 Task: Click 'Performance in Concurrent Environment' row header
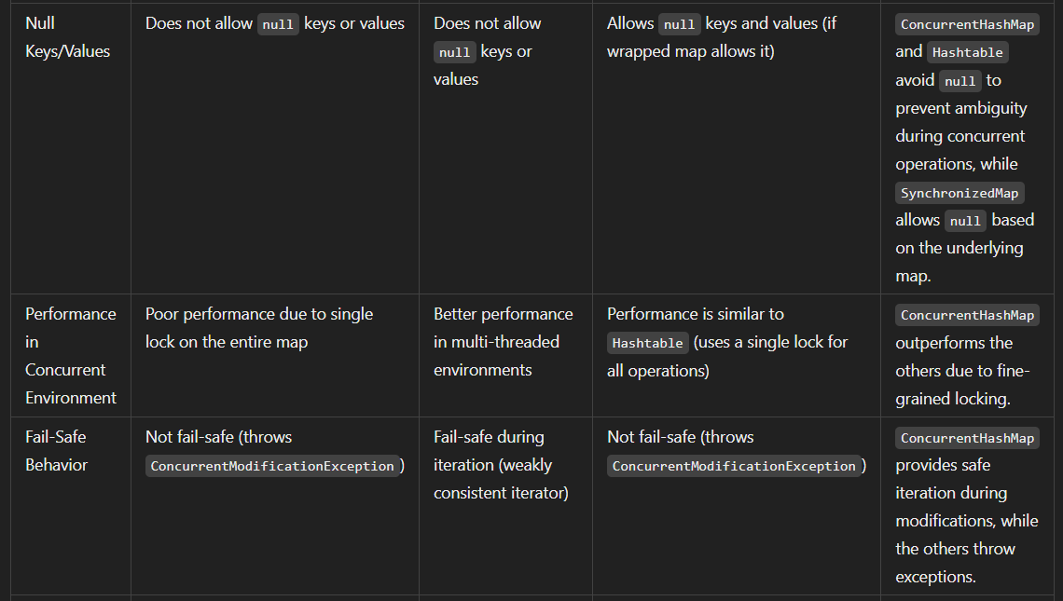[71, 356]
